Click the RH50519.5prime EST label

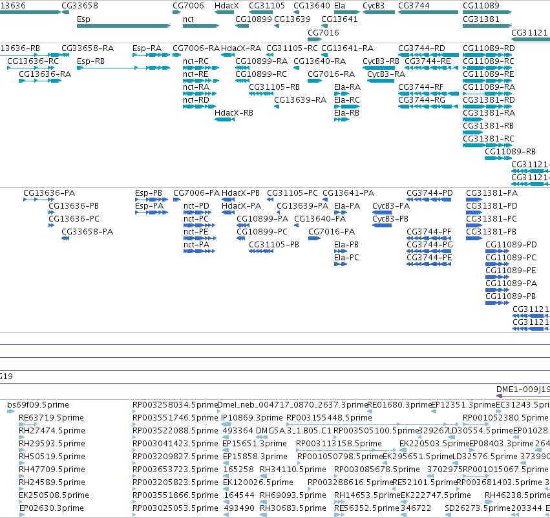tap(52, 457)
